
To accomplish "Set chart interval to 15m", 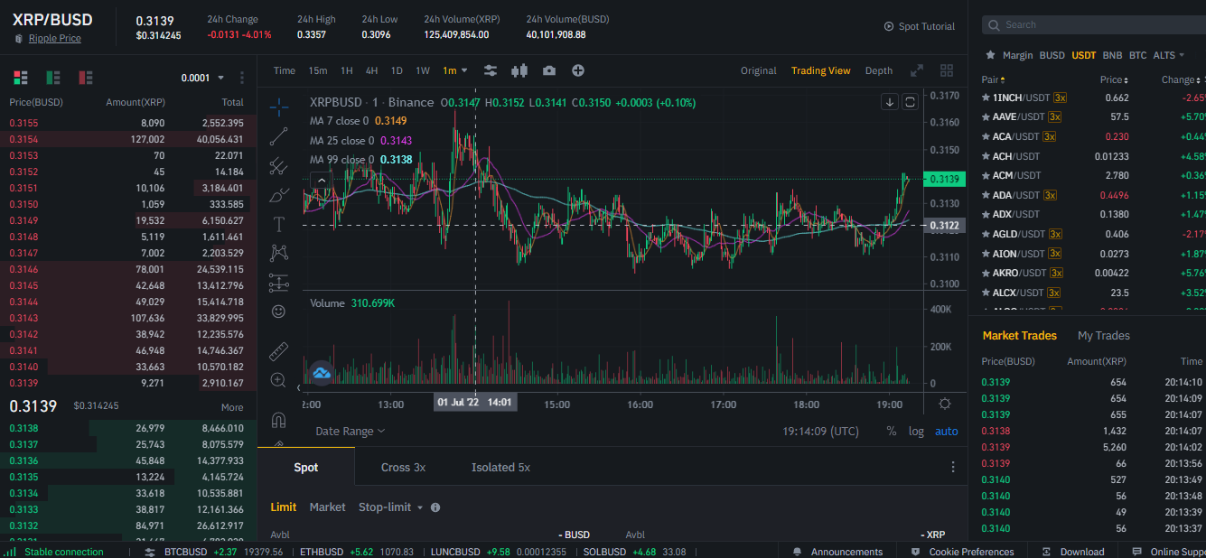I will pos(318,70).
